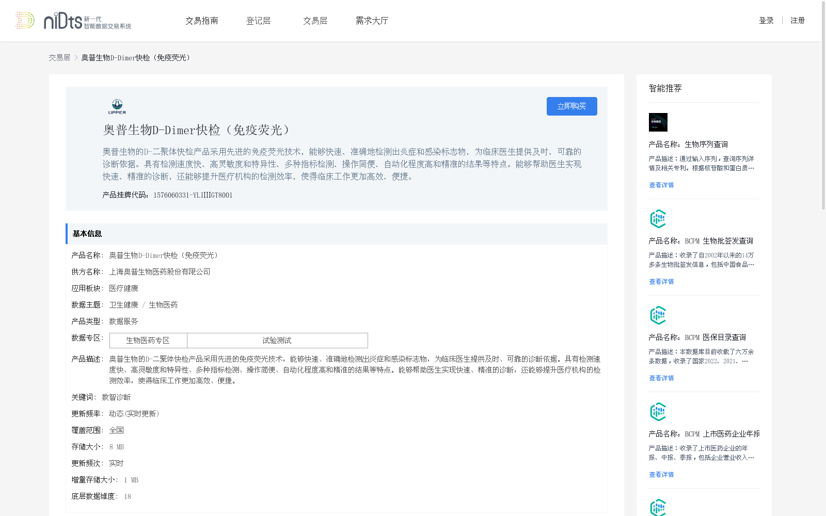Click the 试验测试 table cell
Viewport: 826px width, 516px height.
277,341
